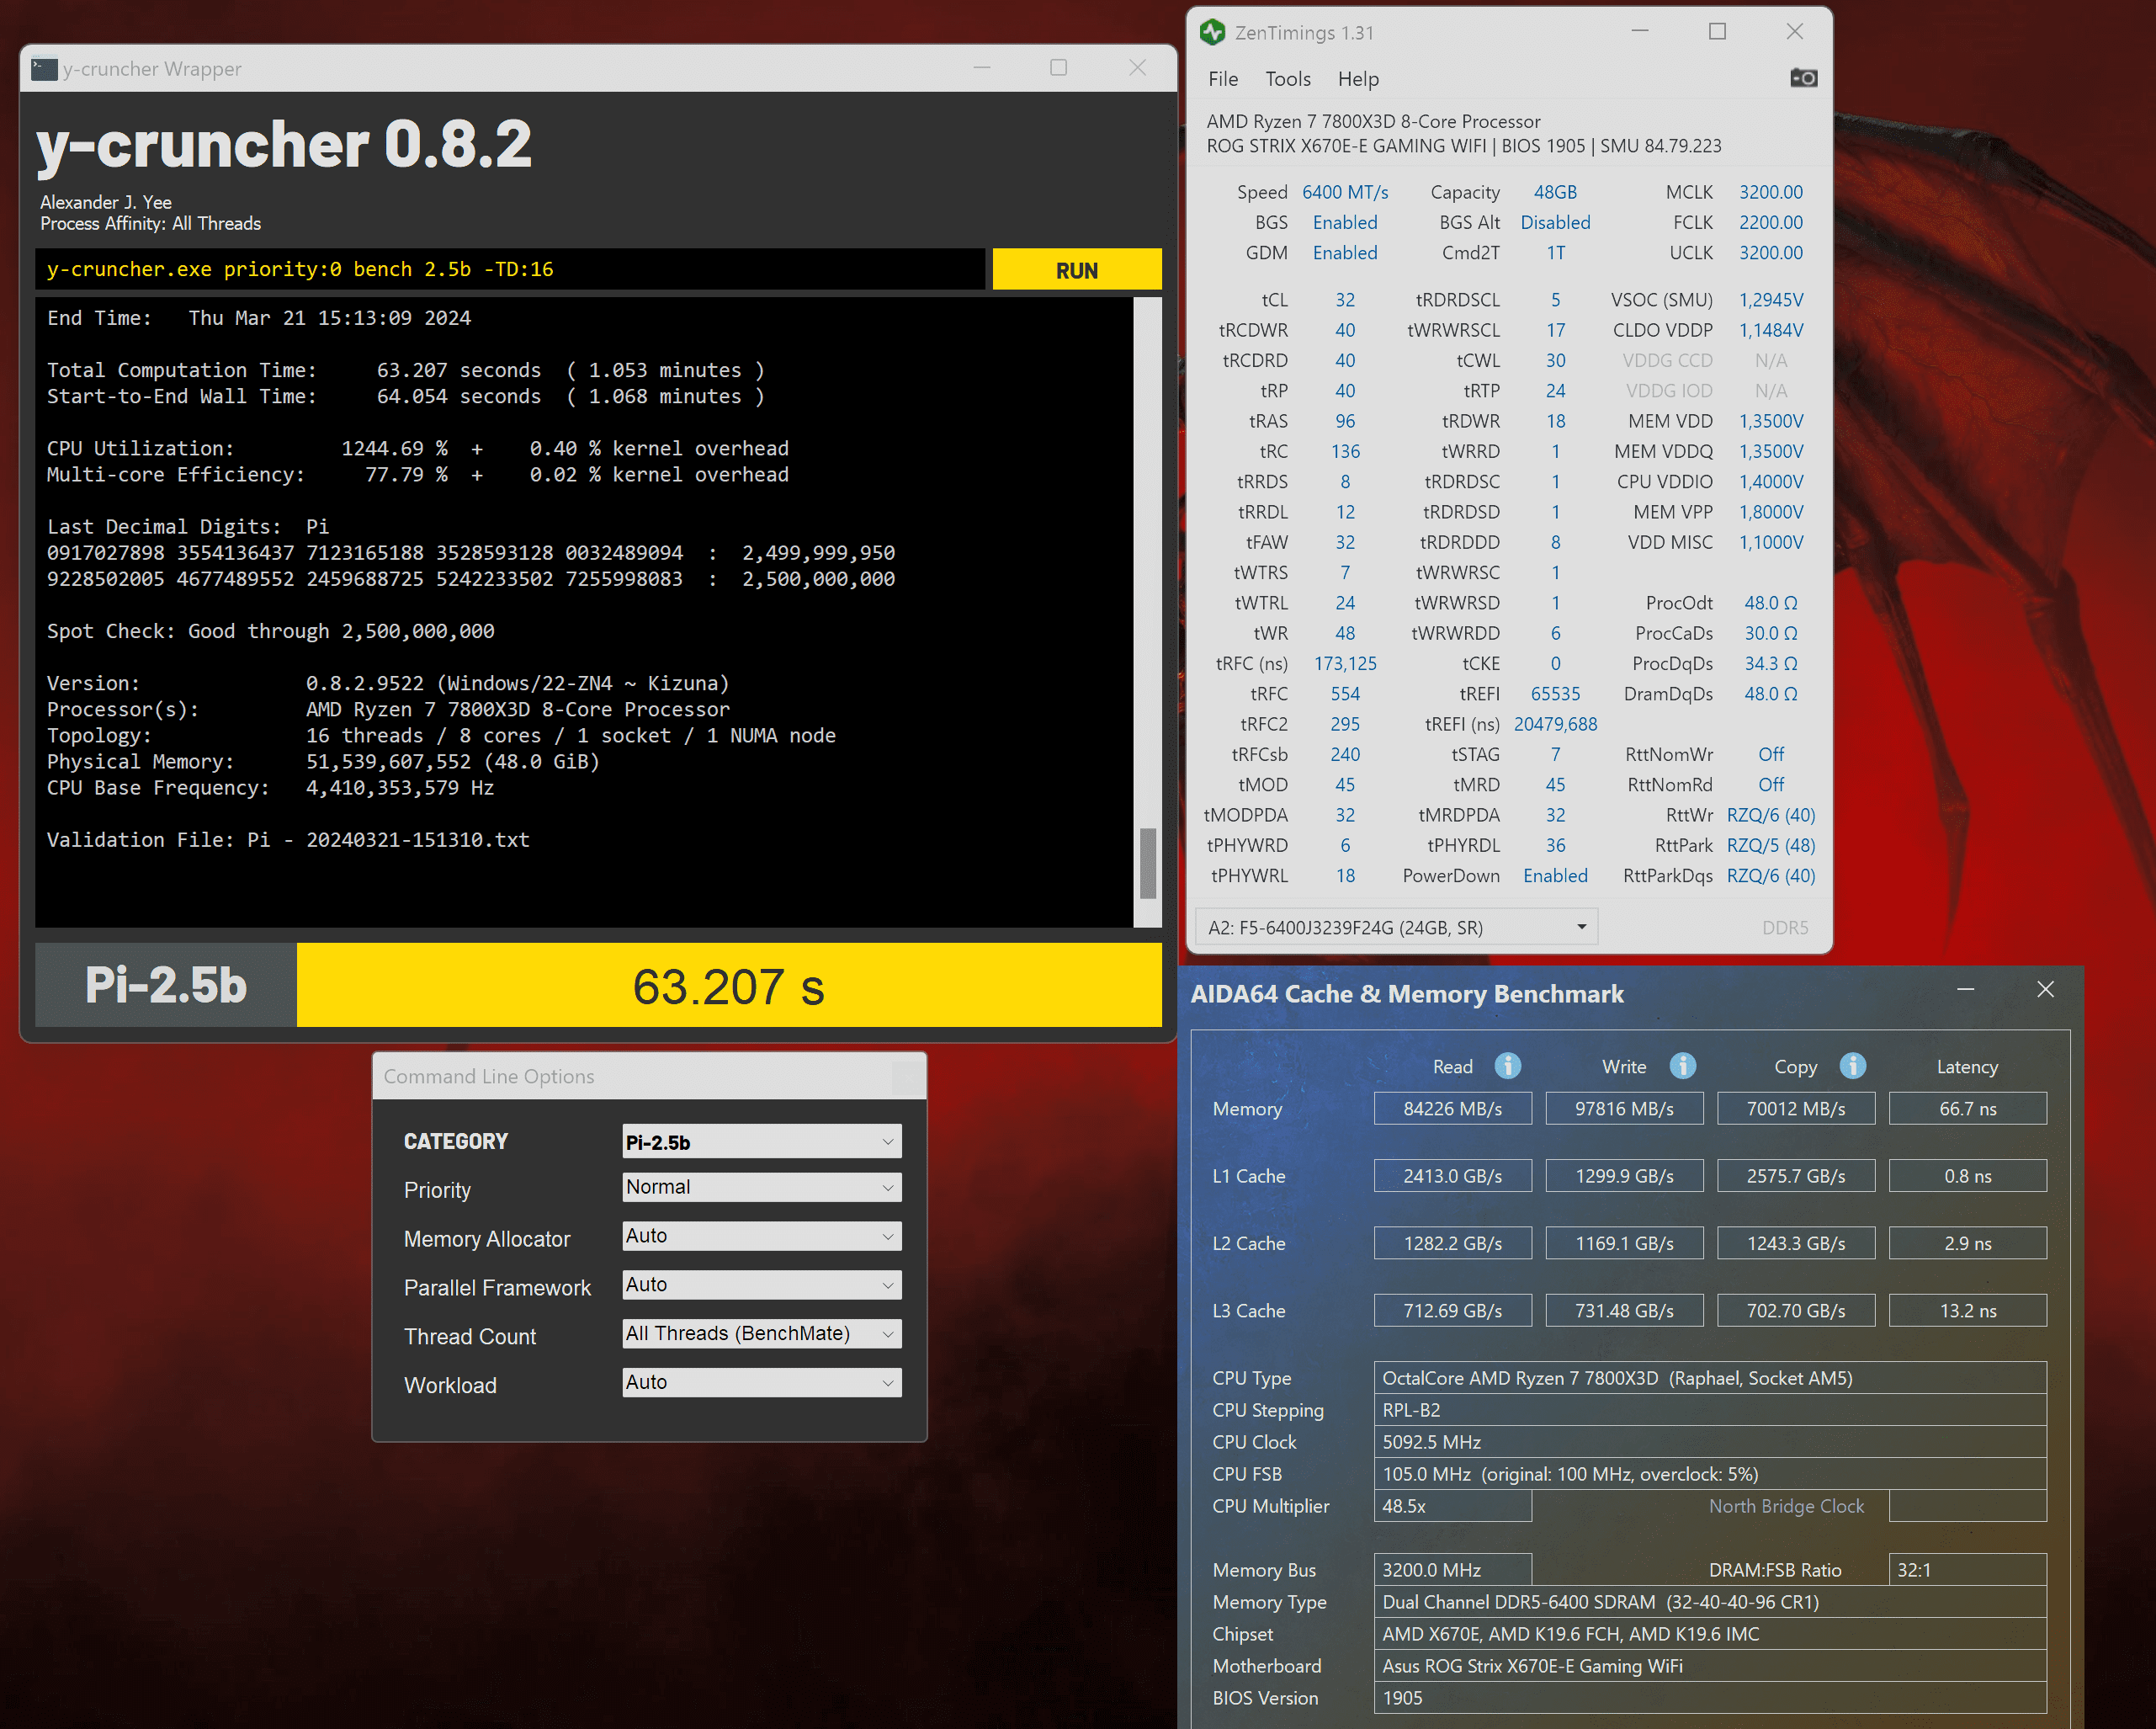Click the Memory Bus value 3200.0 MHz
Image resolution: width=2156 pixels, height=1729 pixels.
coord(1452,1570)
